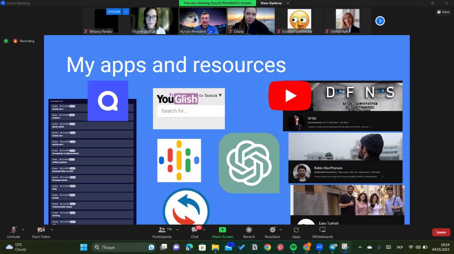Open the Participants panel icon

pos(162,230)
